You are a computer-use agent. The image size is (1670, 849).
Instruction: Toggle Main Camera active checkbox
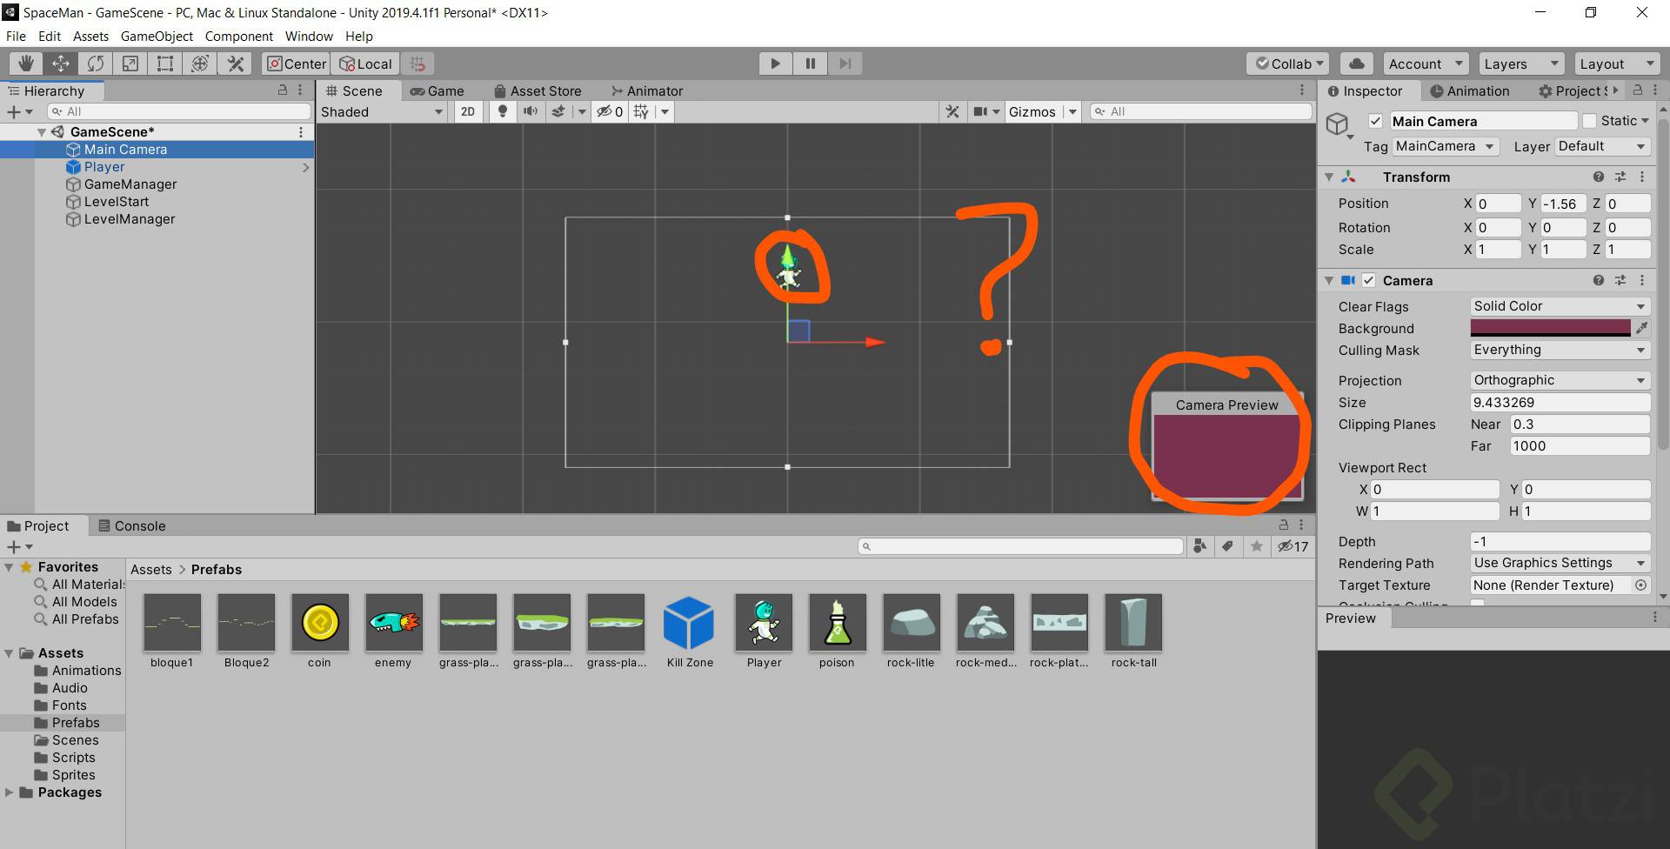(x=1375, y=121)
